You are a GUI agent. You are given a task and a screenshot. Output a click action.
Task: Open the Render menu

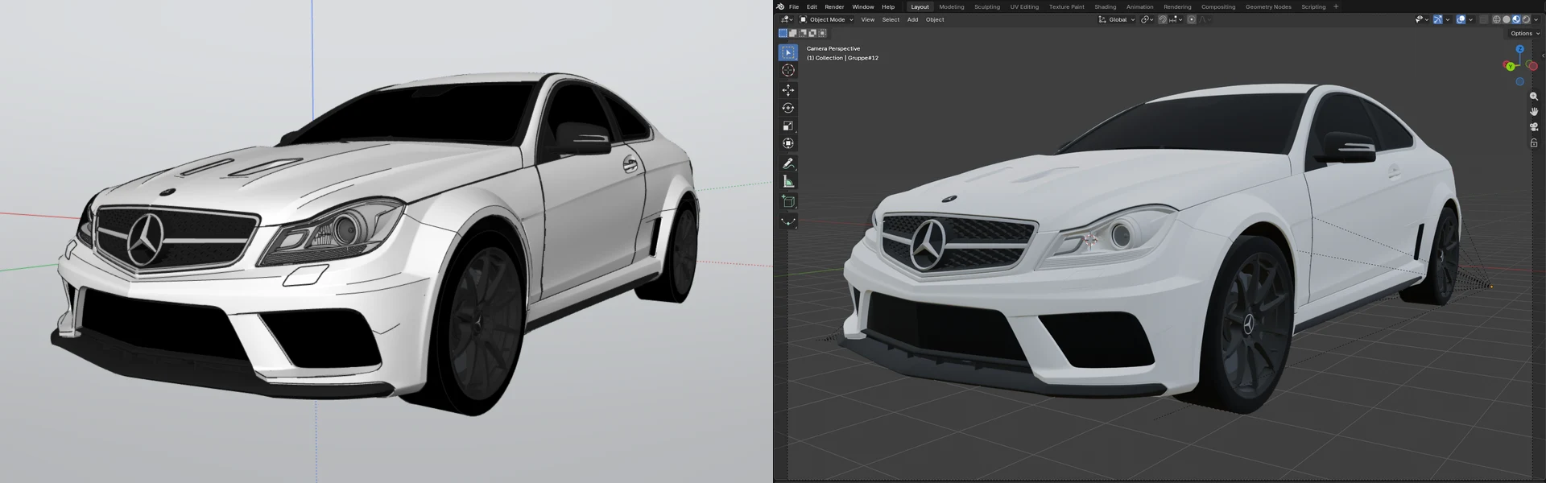point(834,6)
